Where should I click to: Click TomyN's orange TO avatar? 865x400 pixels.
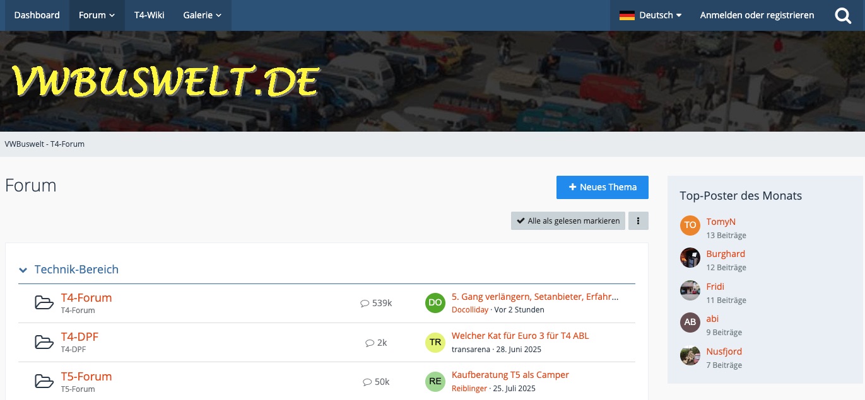[x=690, y=225]
